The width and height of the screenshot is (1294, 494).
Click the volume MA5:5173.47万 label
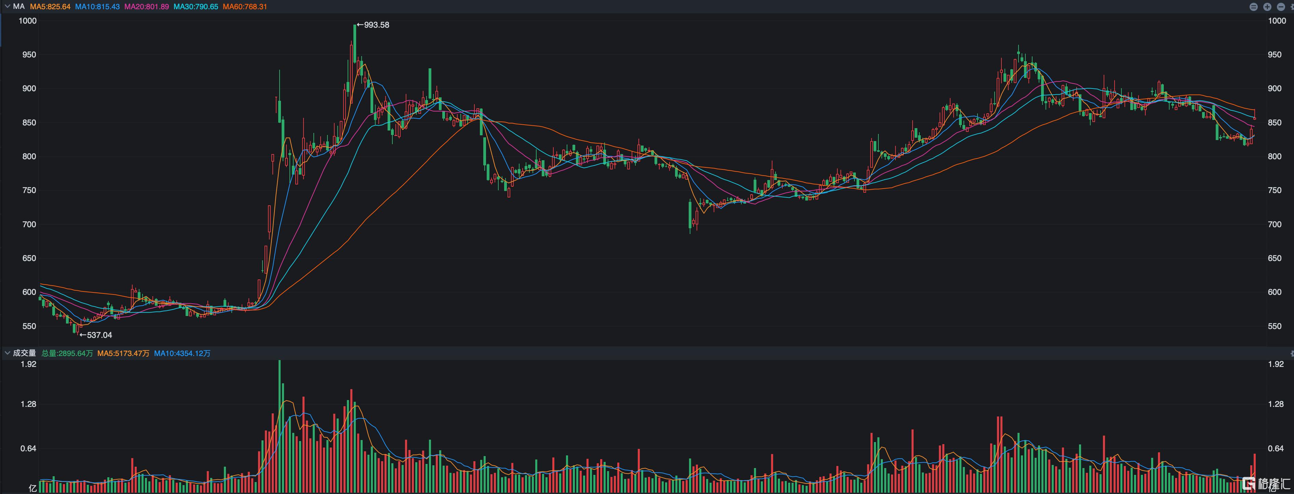pos(123,354)
